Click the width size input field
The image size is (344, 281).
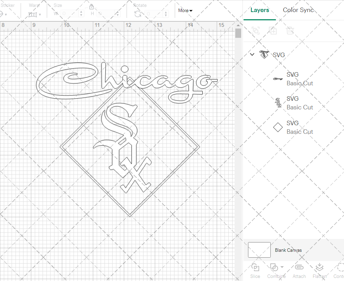[69, 14]
